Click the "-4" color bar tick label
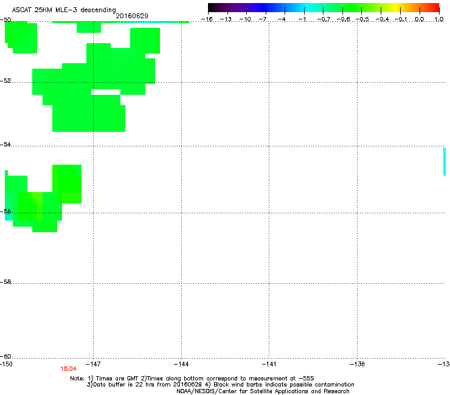The width and height of the screenshot is (450, 395). pos(282,19)
